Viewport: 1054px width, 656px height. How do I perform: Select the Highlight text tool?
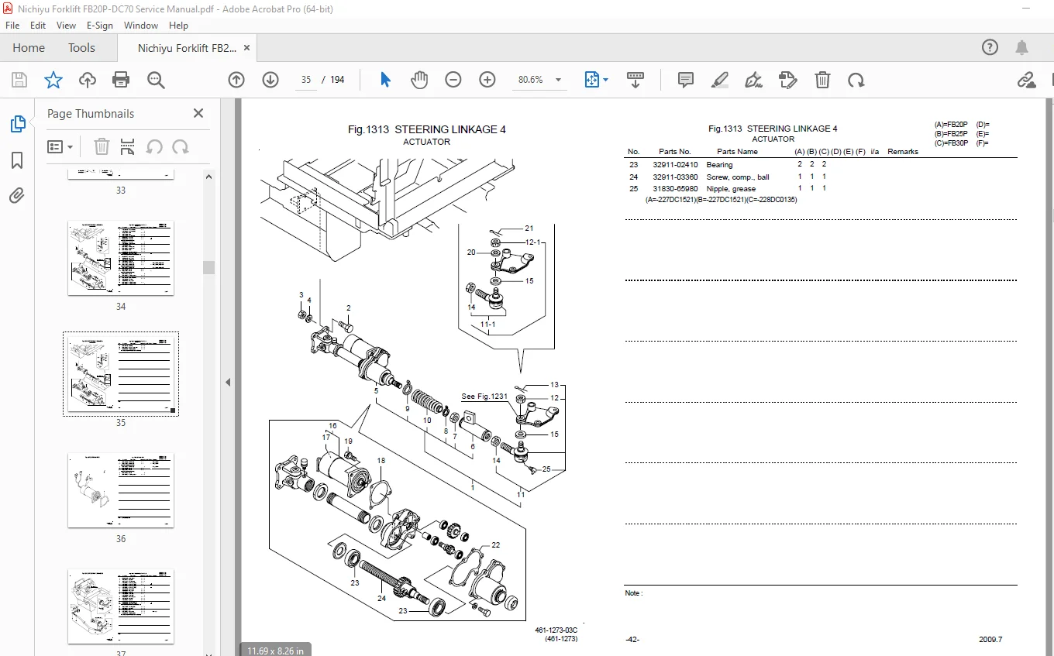pos(720,80)
